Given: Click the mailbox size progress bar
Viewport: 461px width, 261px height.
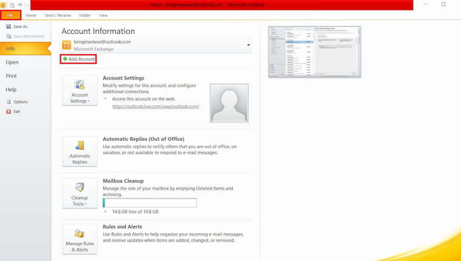Looking at the screenshot, I should point(150,203).
